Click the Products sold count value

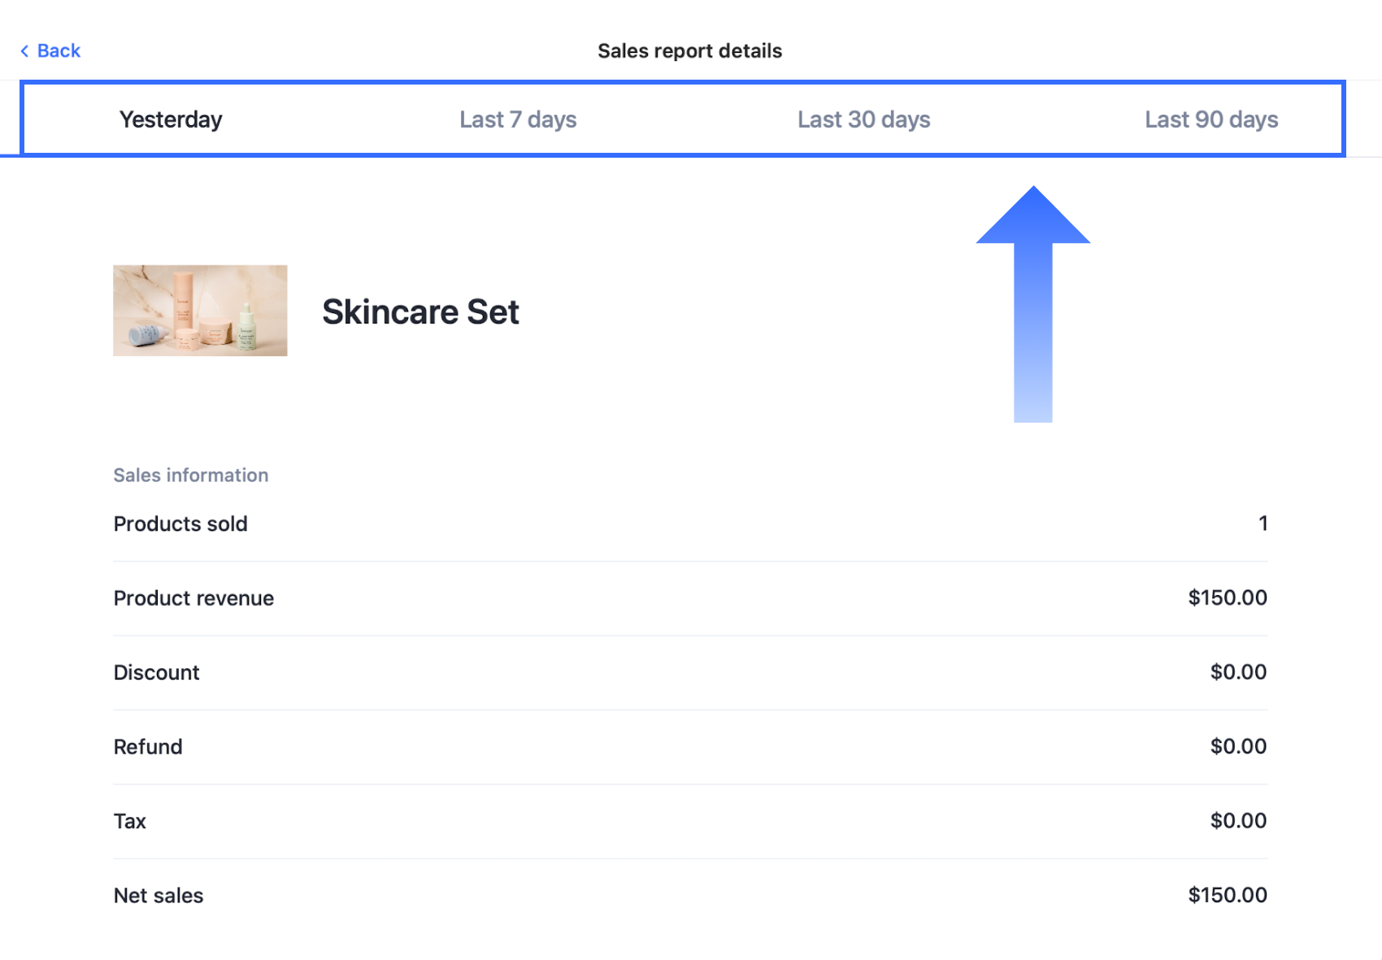pyautogui.click(x=1262, y=523)
